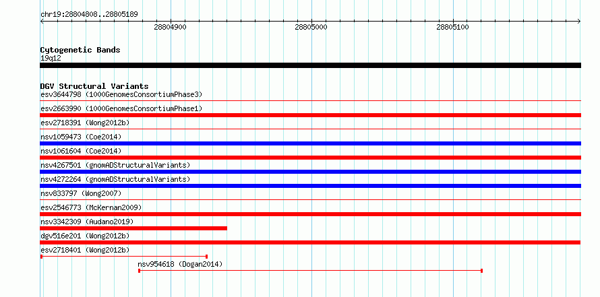Select variant label esv2663990 (1000GenomesConsortiumPhase1)
Screen dimensions: 600x297
pyautogui.click(x=121, y=108)
